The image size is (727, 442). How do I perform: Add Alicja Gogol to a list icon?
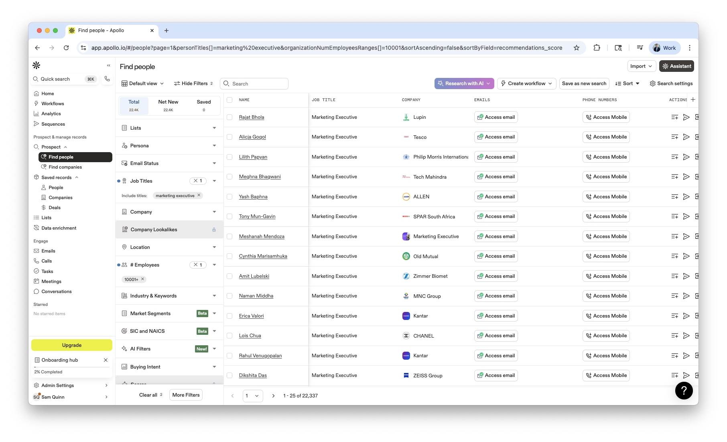[675, 137]
